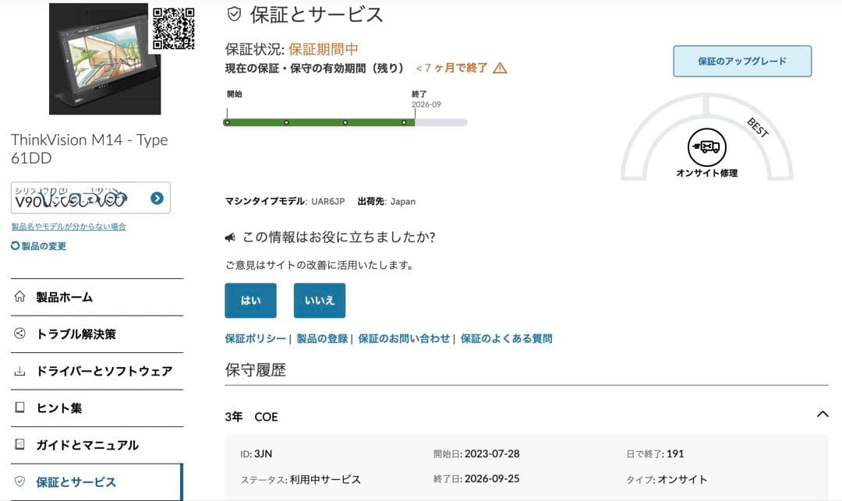Screen dimensions: 842x501
Task: Collapse the 3年 COE warranty entry
Action: tap(823, 414)
